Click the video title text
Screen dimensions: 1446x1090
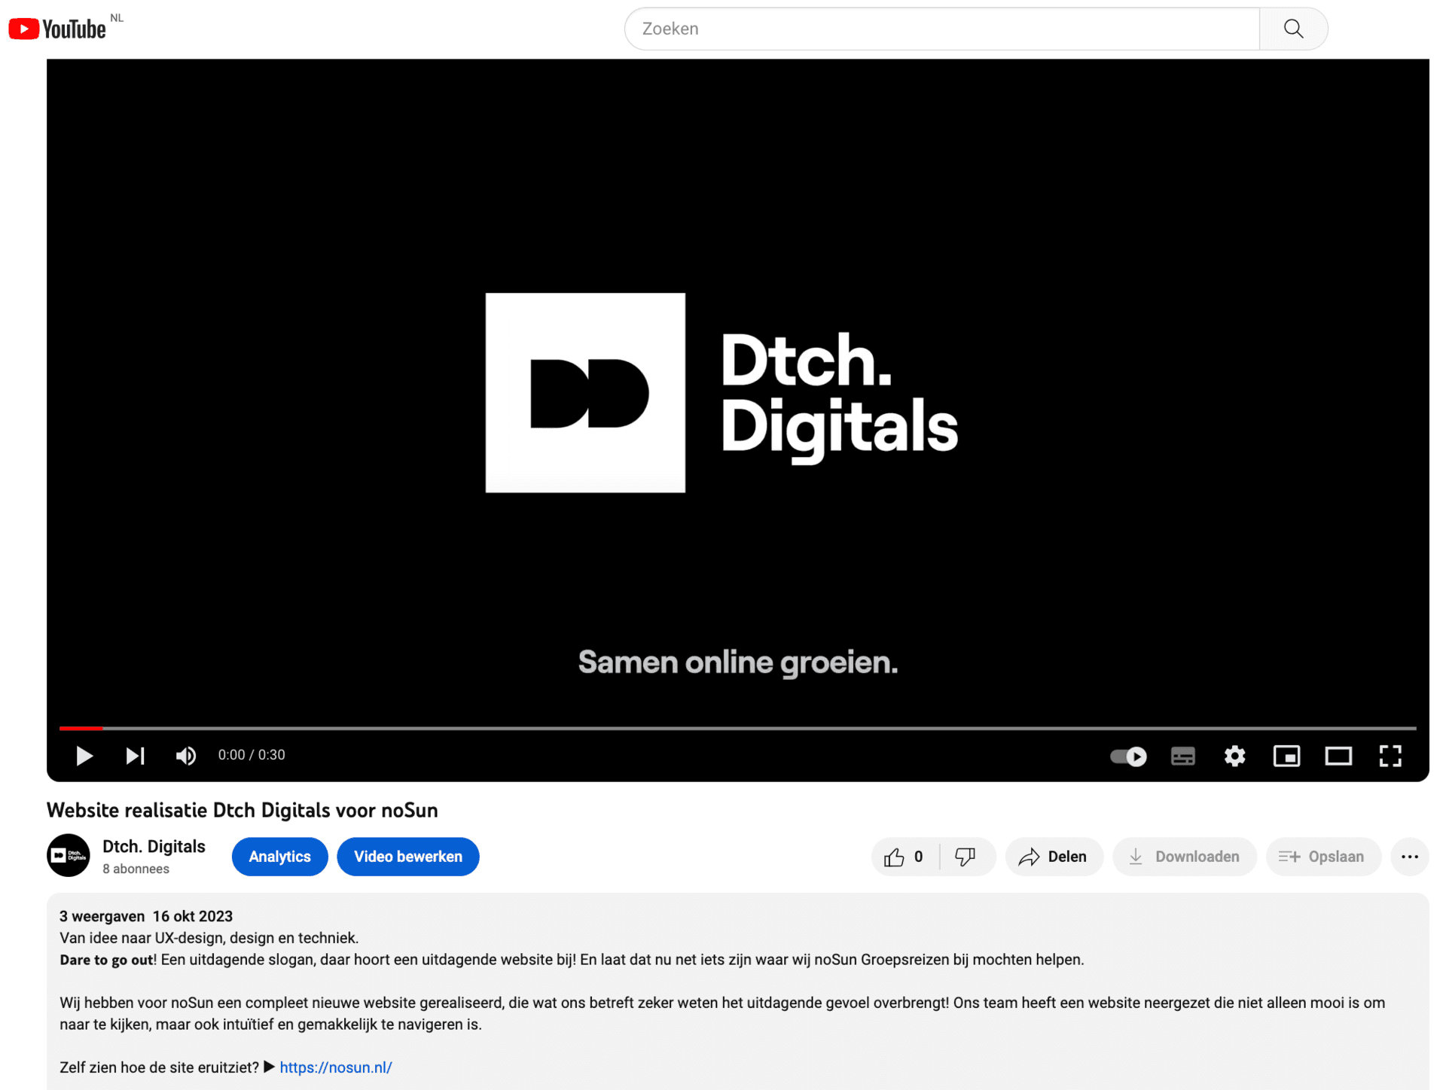point(243,810)
